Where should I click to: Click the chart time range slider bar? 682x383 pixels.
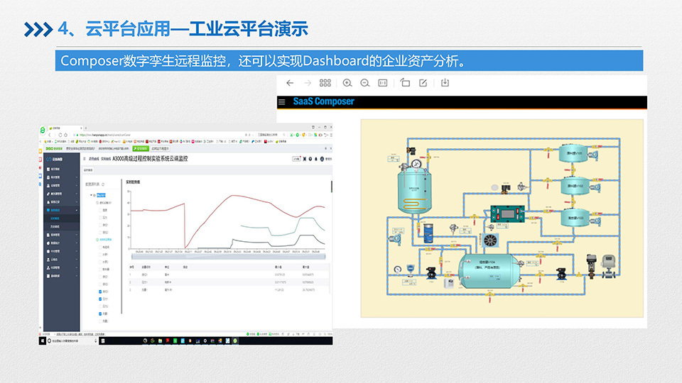point(227,256)
